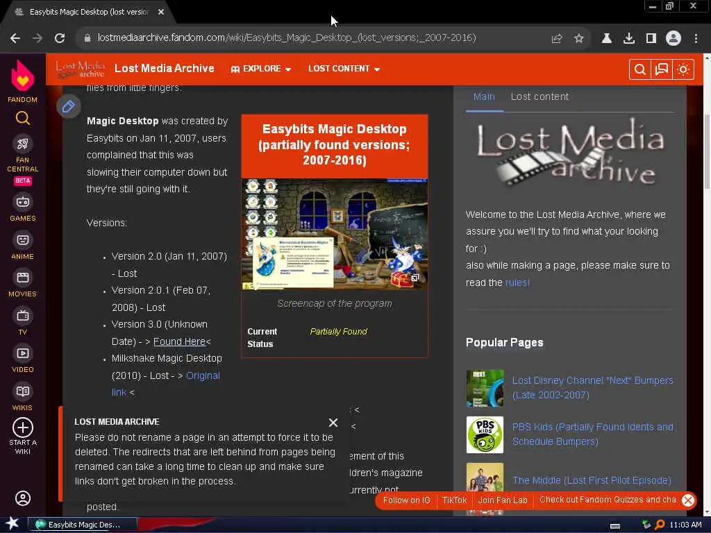The image size is (711, 533).
Task: Open the Games controller icon
Action: tap(23, 202)
